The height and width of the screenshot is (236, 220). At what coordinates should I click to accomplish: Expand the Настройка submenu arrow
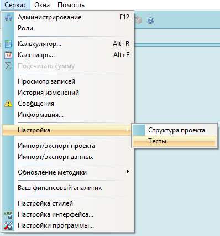(127, 130)
